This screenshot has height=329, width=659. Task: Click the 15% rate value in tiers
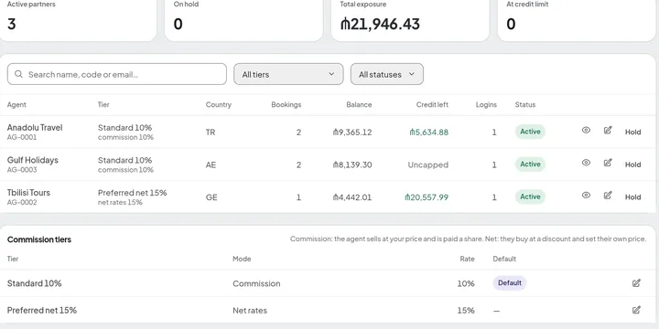[x=466, y=311]
